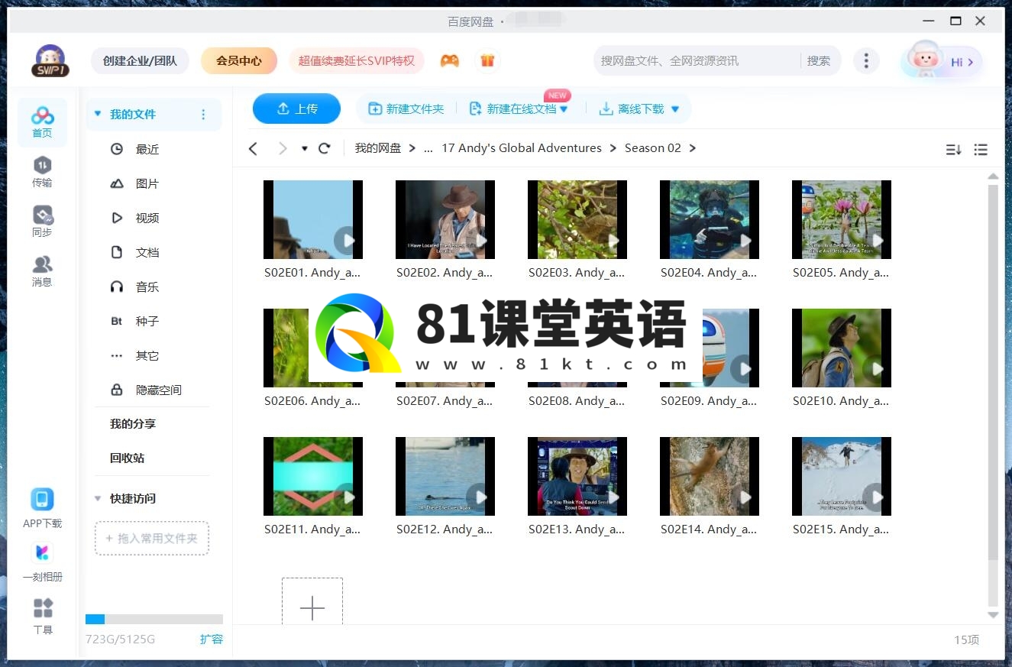Screen dimensions: 1012x667
Task: Click the 超值续费延长SVIP特权 promo
Action: click(357, 60)
